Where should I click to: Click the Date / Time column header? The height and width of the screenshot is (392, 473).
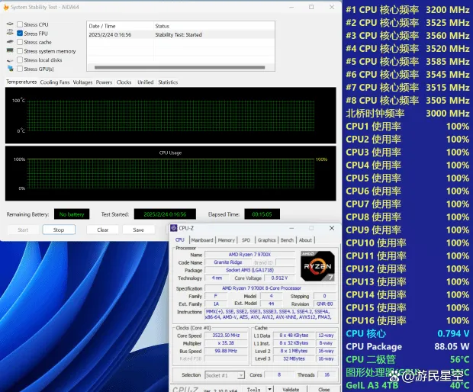pos(120,26)
